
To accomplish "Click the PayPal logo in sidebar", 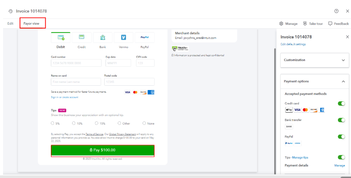I will coord(289,143).
